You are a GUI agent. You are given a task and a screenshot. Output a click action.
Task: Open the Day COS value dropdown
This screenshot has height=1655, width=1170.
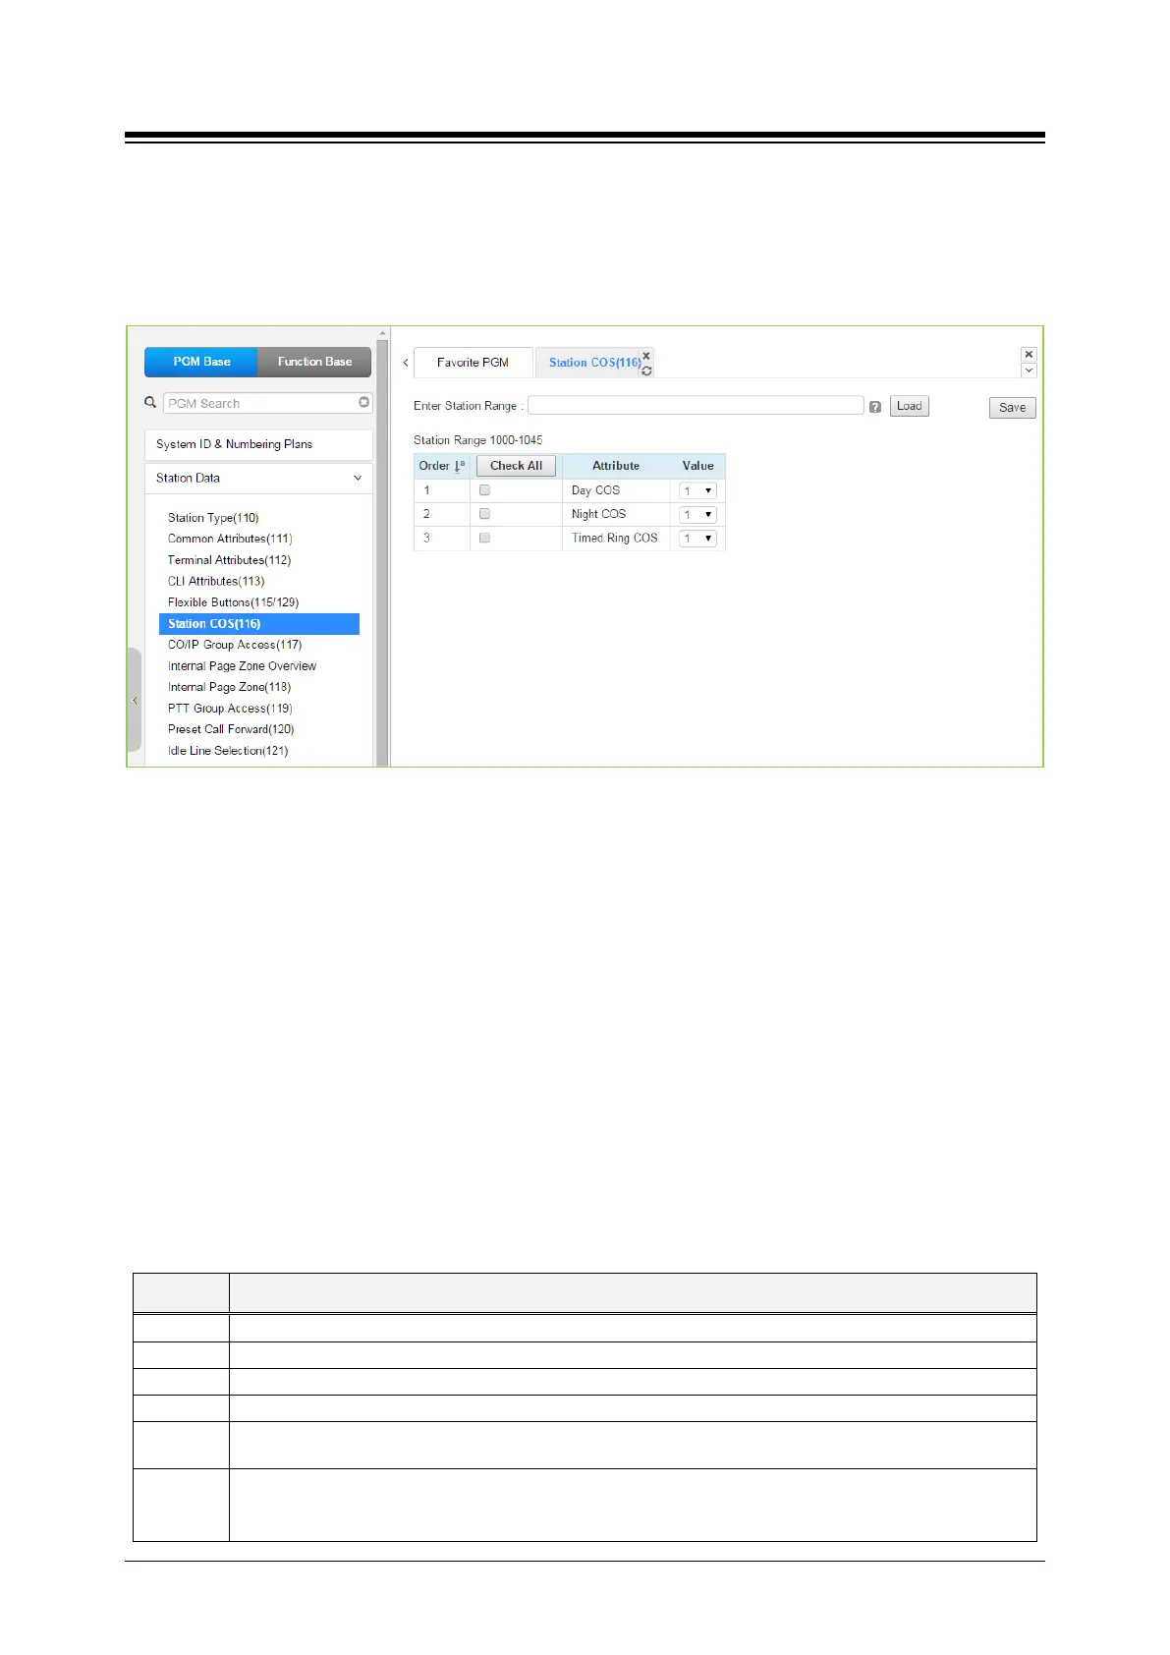[x=697, y=490]
